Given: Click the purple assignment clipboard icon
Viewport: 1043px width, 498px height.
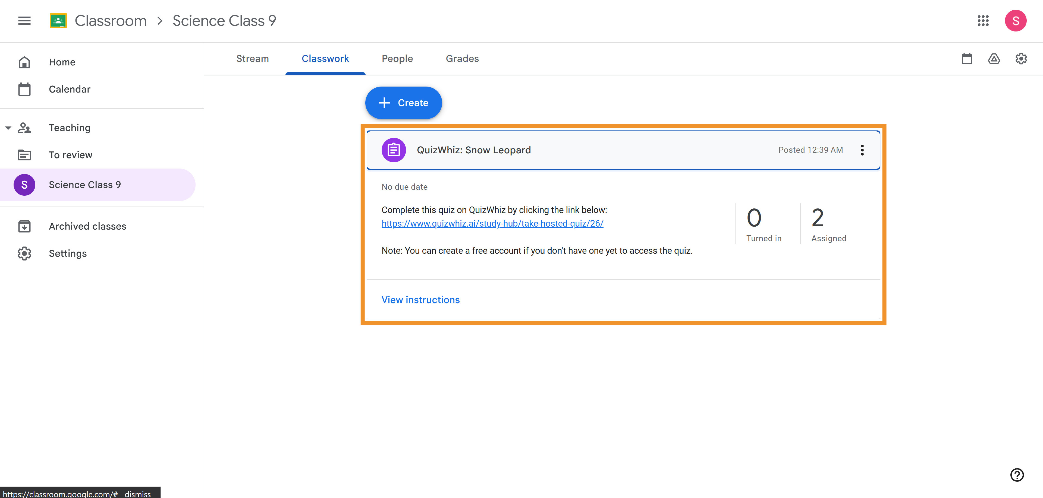Looking at the screenshot, I should [394, 150].
